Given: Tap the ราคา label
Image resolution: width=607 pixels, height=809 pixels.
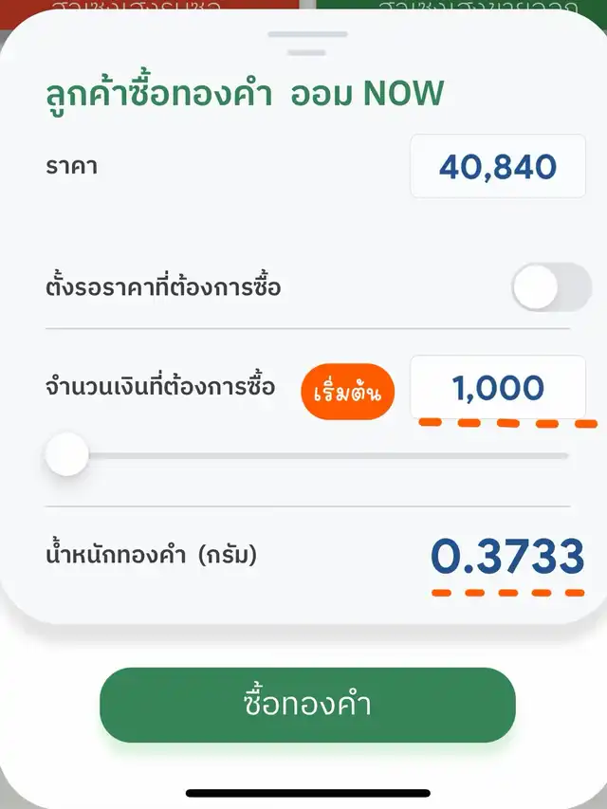Looking at the screenshot, I should click(71, 167).
